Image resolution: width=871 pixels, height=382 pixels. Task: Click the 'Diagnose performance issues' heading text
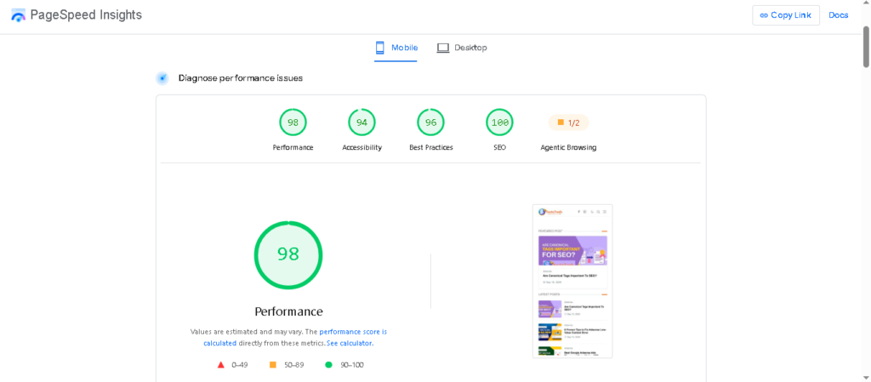tap(241, 78)
